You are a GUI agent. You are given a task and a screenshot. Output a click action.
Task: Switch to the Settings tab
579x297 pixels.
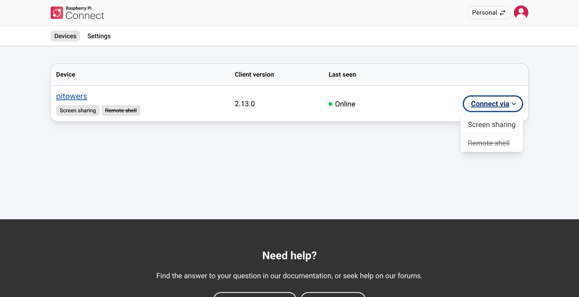99,36
